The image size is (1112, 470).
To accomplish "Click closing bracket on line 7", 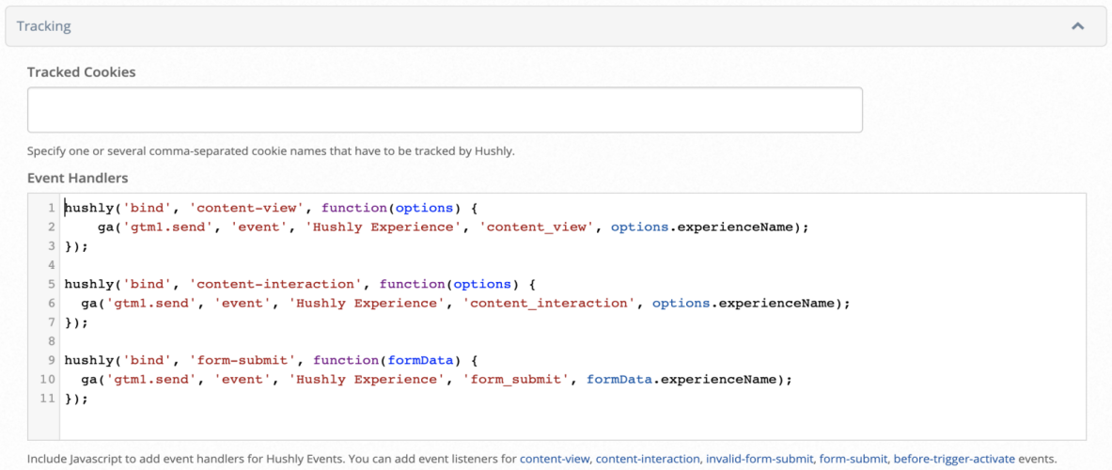I will [76, 322].
